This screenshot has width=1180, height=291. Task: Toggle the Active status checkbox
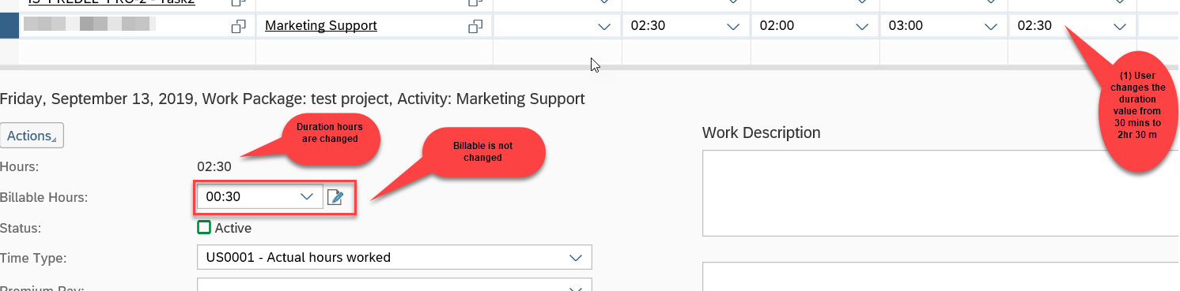point(204,228)
